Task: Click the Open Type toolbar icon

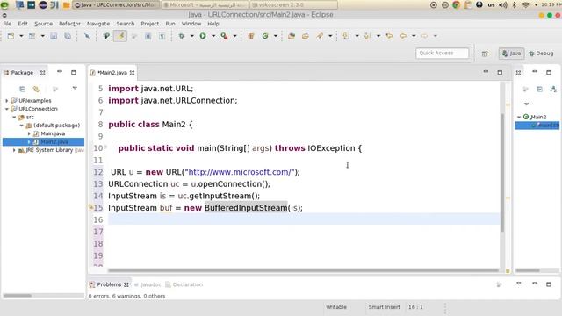Action: [292, 36]
